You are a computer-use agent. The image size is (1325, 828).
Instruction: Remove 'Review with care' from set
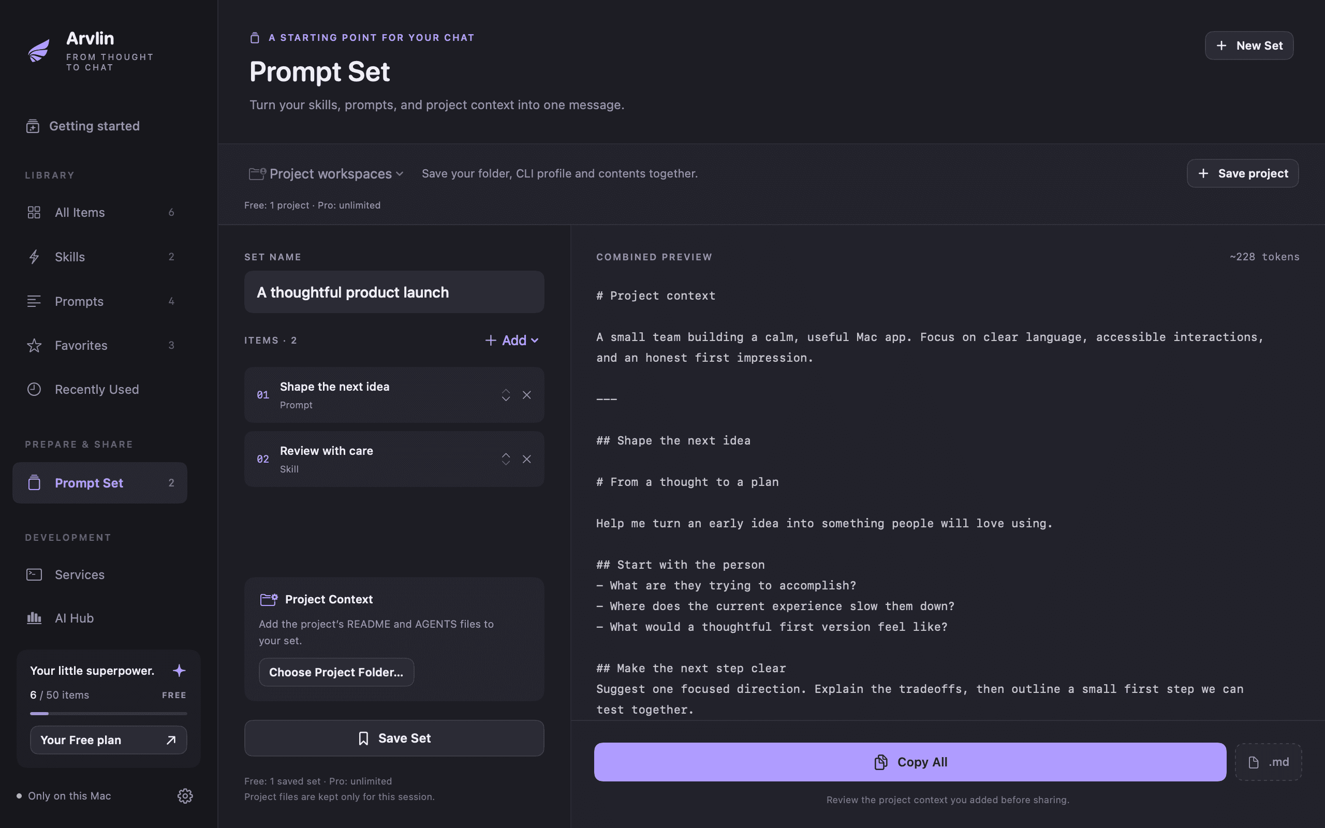point(527,459)
